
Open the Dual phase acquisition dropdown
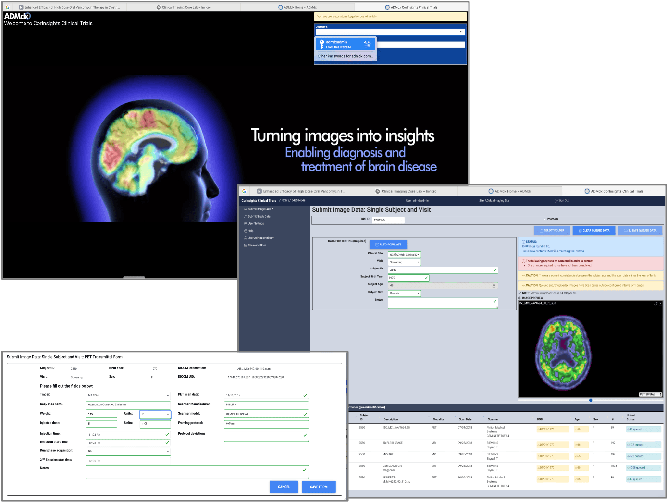click(x=128, y=452)
